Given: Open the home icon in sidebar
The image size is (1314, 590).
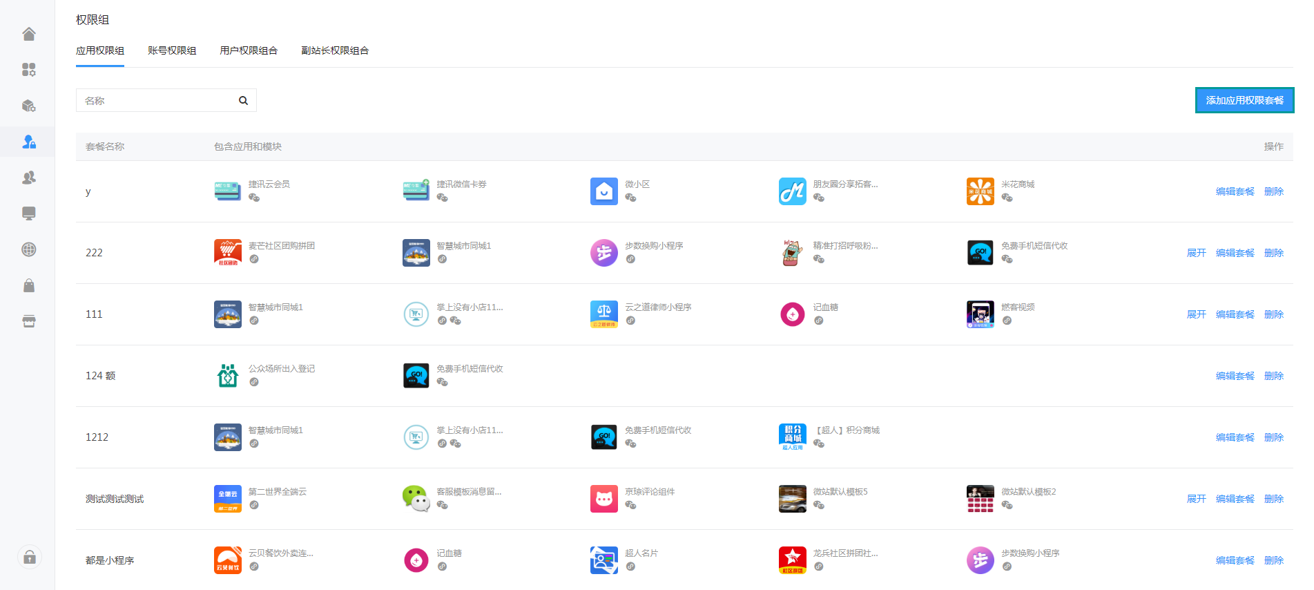Looking at the screenshot, I should [29, 34].
